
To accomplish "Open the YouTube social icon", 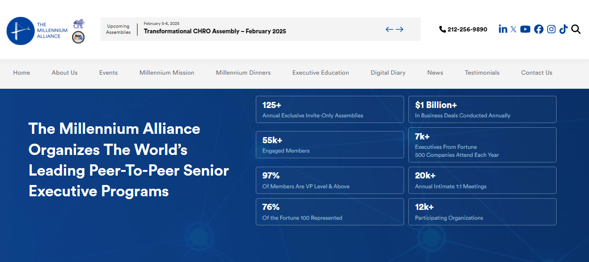I will click(525, 29).
